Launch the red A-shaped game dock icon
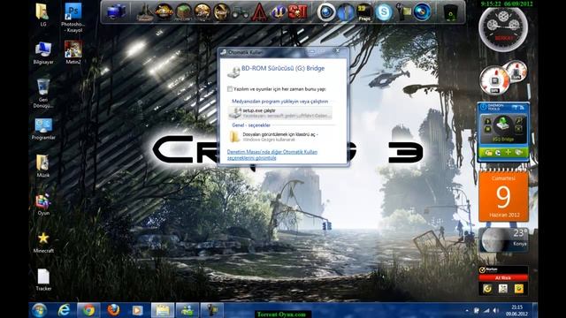 coord(259,12)
